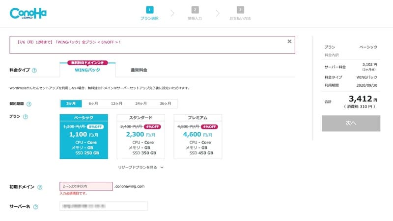Click the 2020/09/30 usage period value
Screen dimensions: 393x221
pyautogui.click(x=366, y=85)
